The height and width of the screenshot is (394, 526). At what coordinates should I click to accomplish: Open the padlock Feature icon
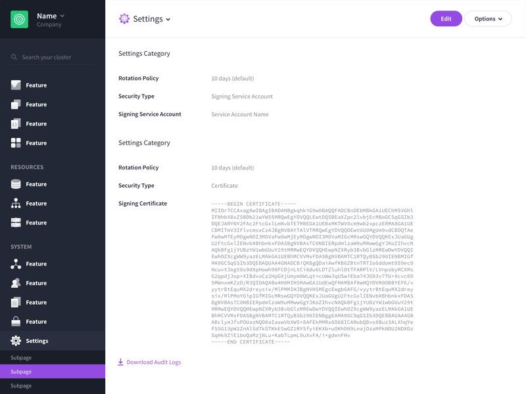[x=16, y=322]
